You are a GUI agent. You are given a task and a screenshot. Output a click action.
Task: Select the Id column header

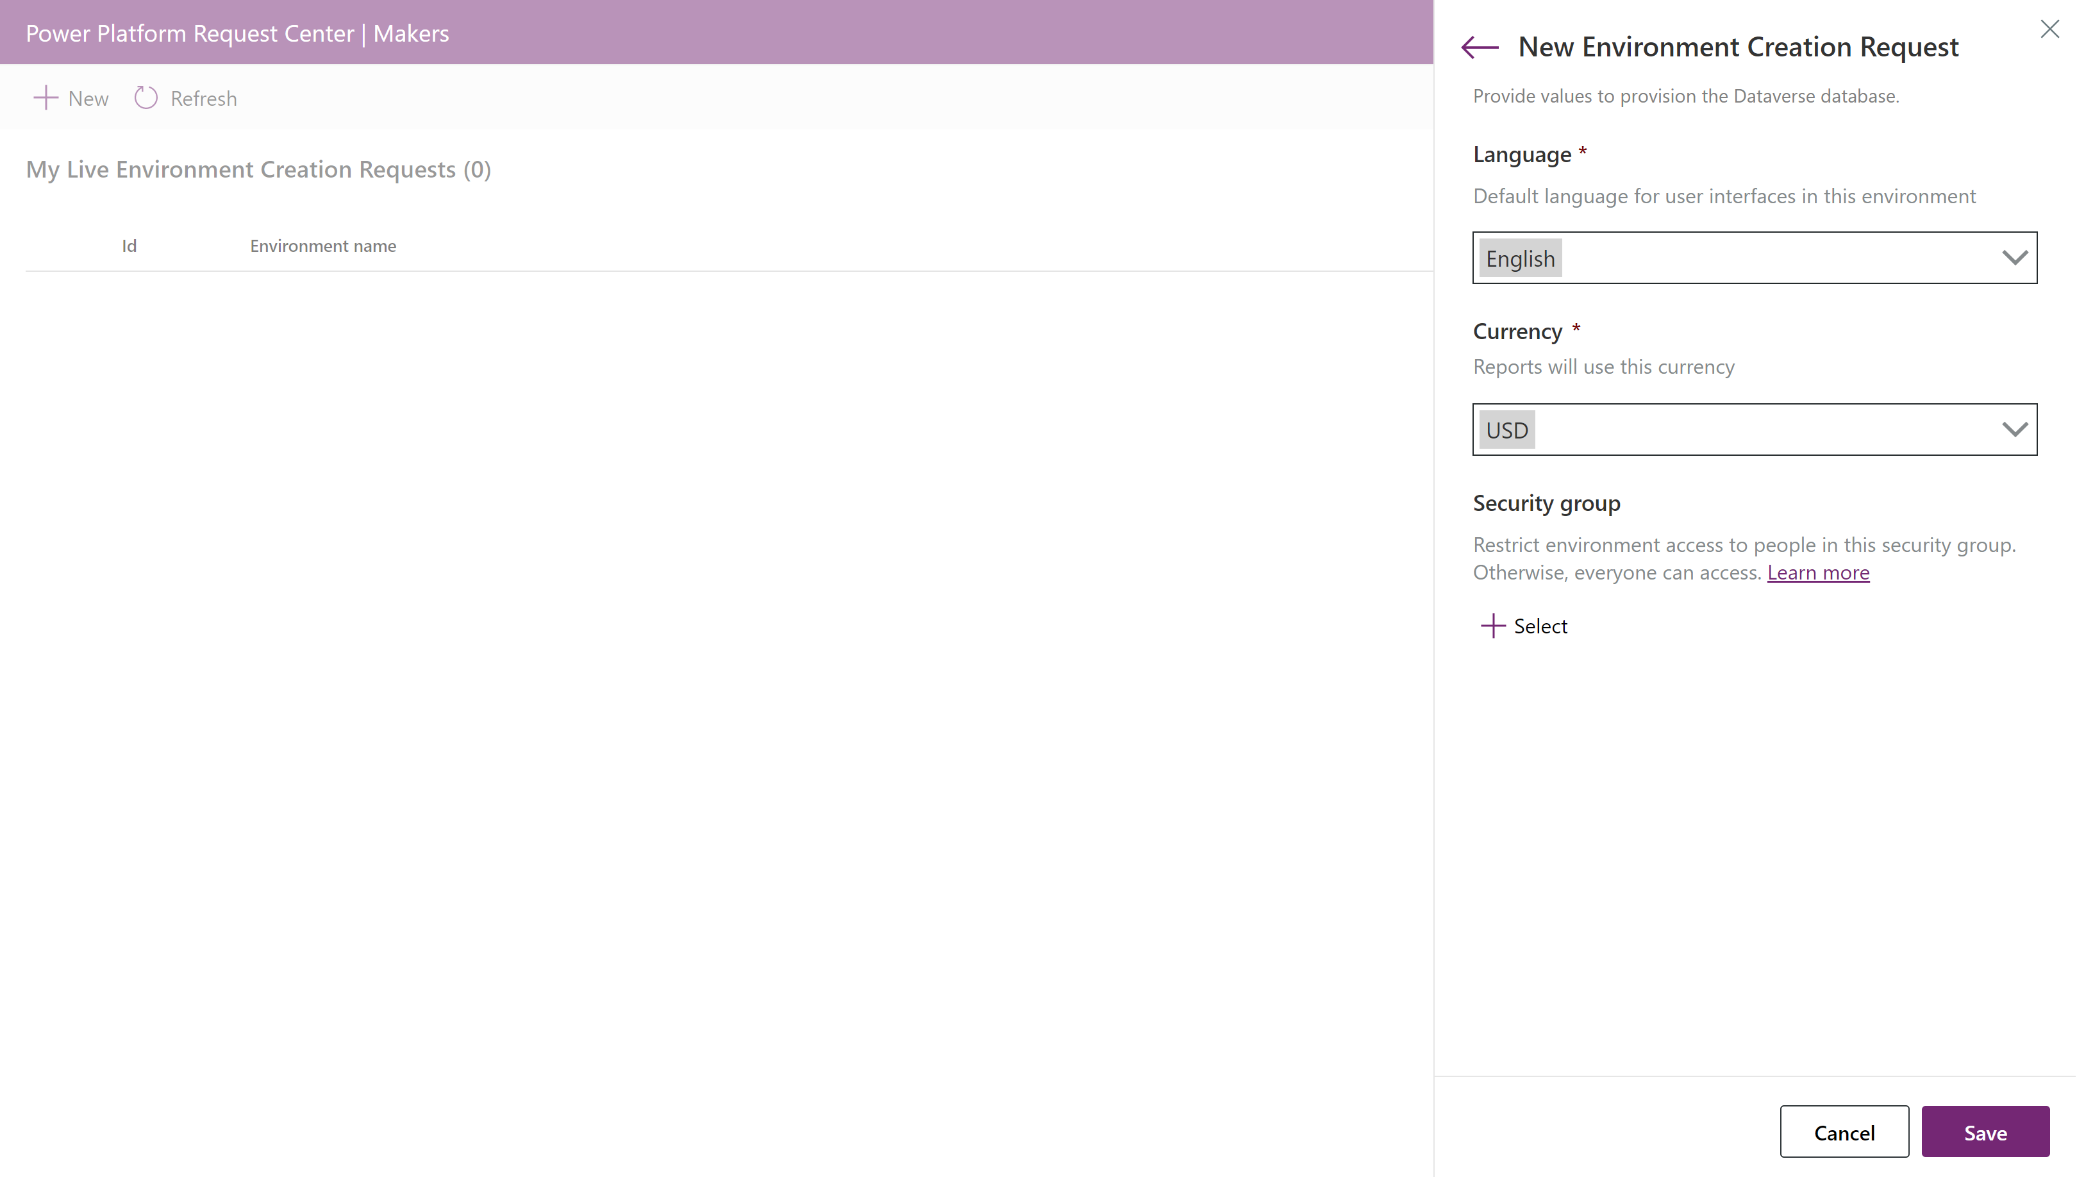point(128,244)
